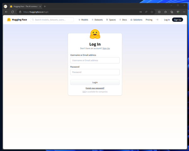Image resolution: width=189 pixels, height=151 pixels.
Task: Open the Solutions menu
Action: tap(136, 20)
